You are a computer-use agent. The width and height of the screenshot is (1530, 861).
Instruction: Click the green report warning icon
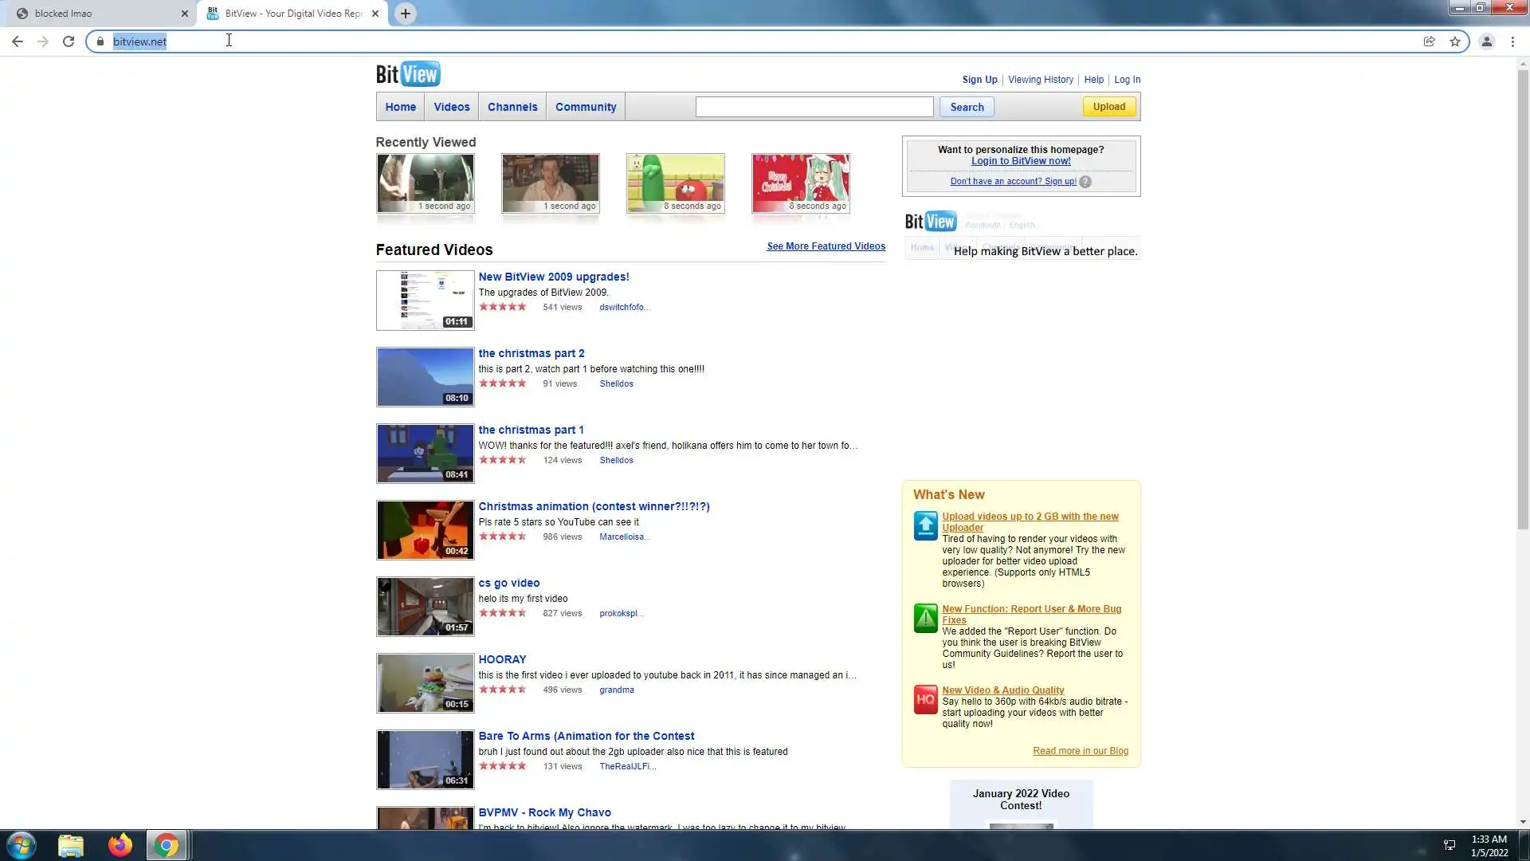pyautogui.click(x=925, y=618)
